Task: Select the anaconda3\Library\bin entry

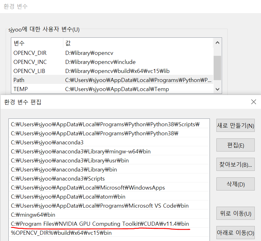Action: coord(109,170)
